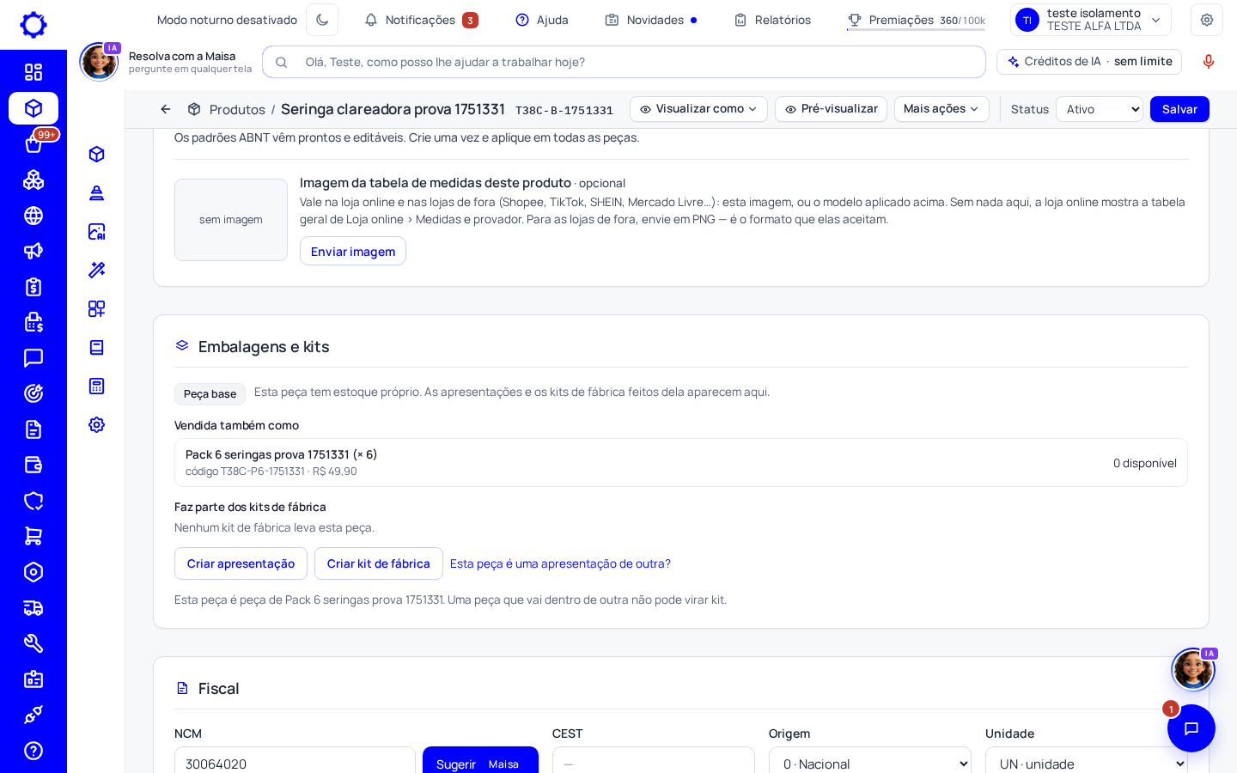Click the microphone voice input icon
This screenshot has width=1237, height=773.
point(1209,62)
